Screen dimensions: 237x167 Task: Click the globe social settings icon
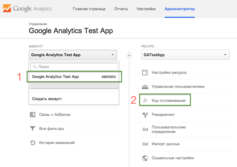pyautogui.click(x=145, y=158)
